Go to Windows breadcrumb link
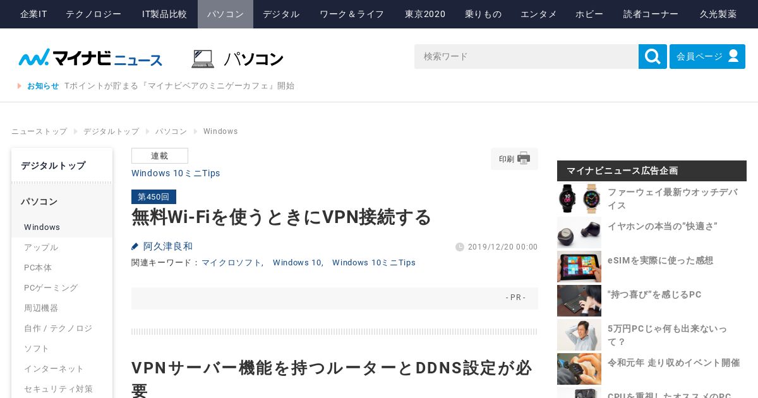758x398 pixels. [x=220, y=131]
